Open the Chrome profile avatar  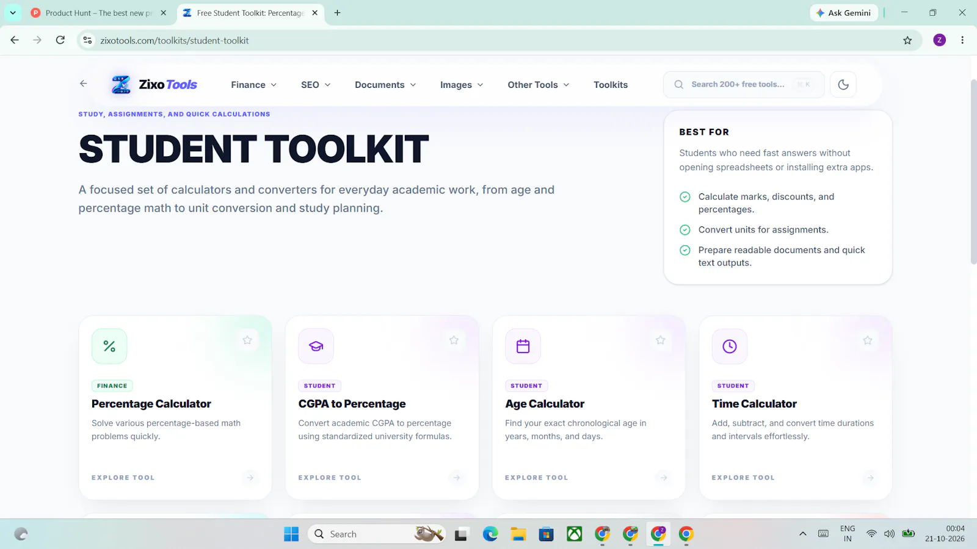click(940, 40)
